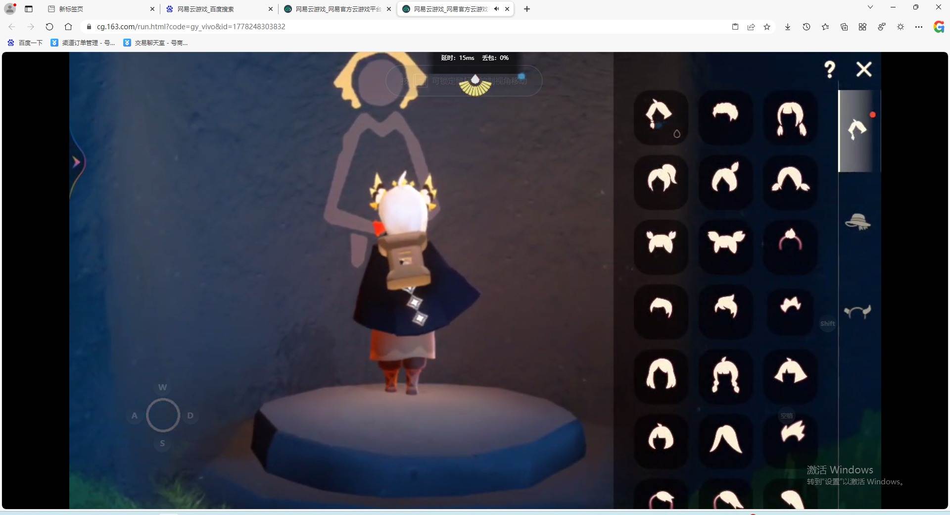This screenshot has height=515, width=950.
Task: Open the browser apps grid
Action: [x=862, y=27]
